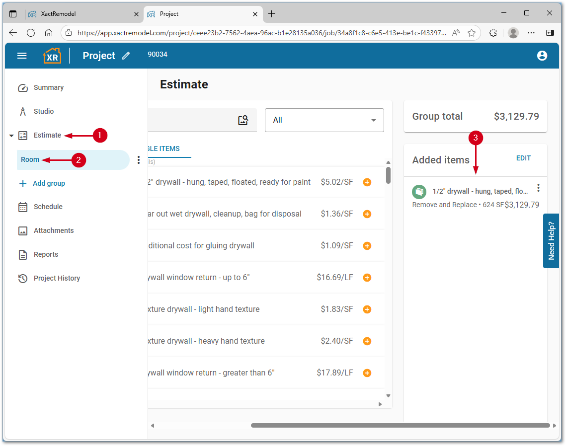Open more options for the Room group
This screenshot has width=566, height=446.
139,160
